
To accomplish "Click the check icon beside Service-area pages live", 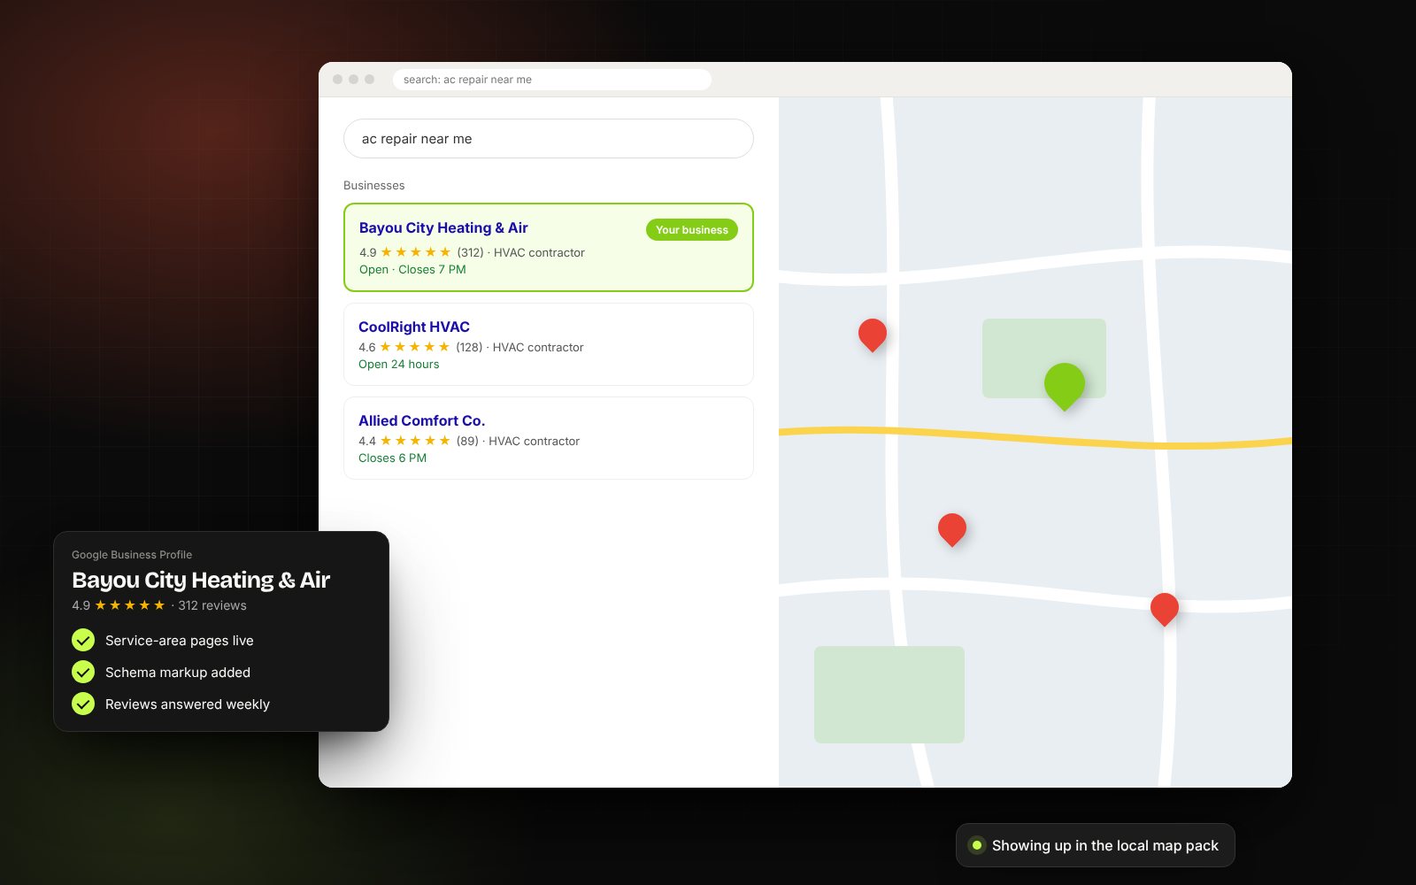I will tap(83, 640).
